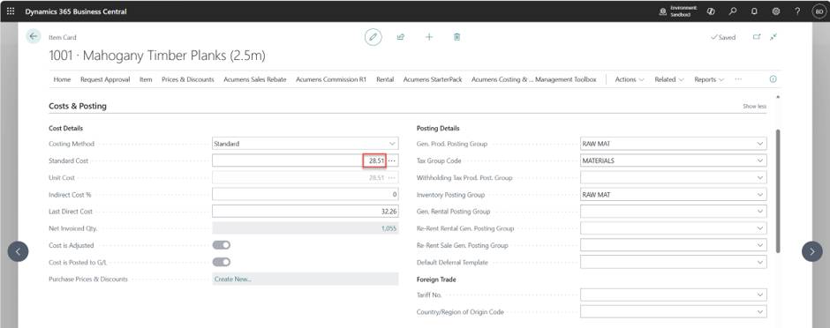This screenshot has width=830, height=328.
Task: Create a new item with the plus icon
Action: [429, 37]
